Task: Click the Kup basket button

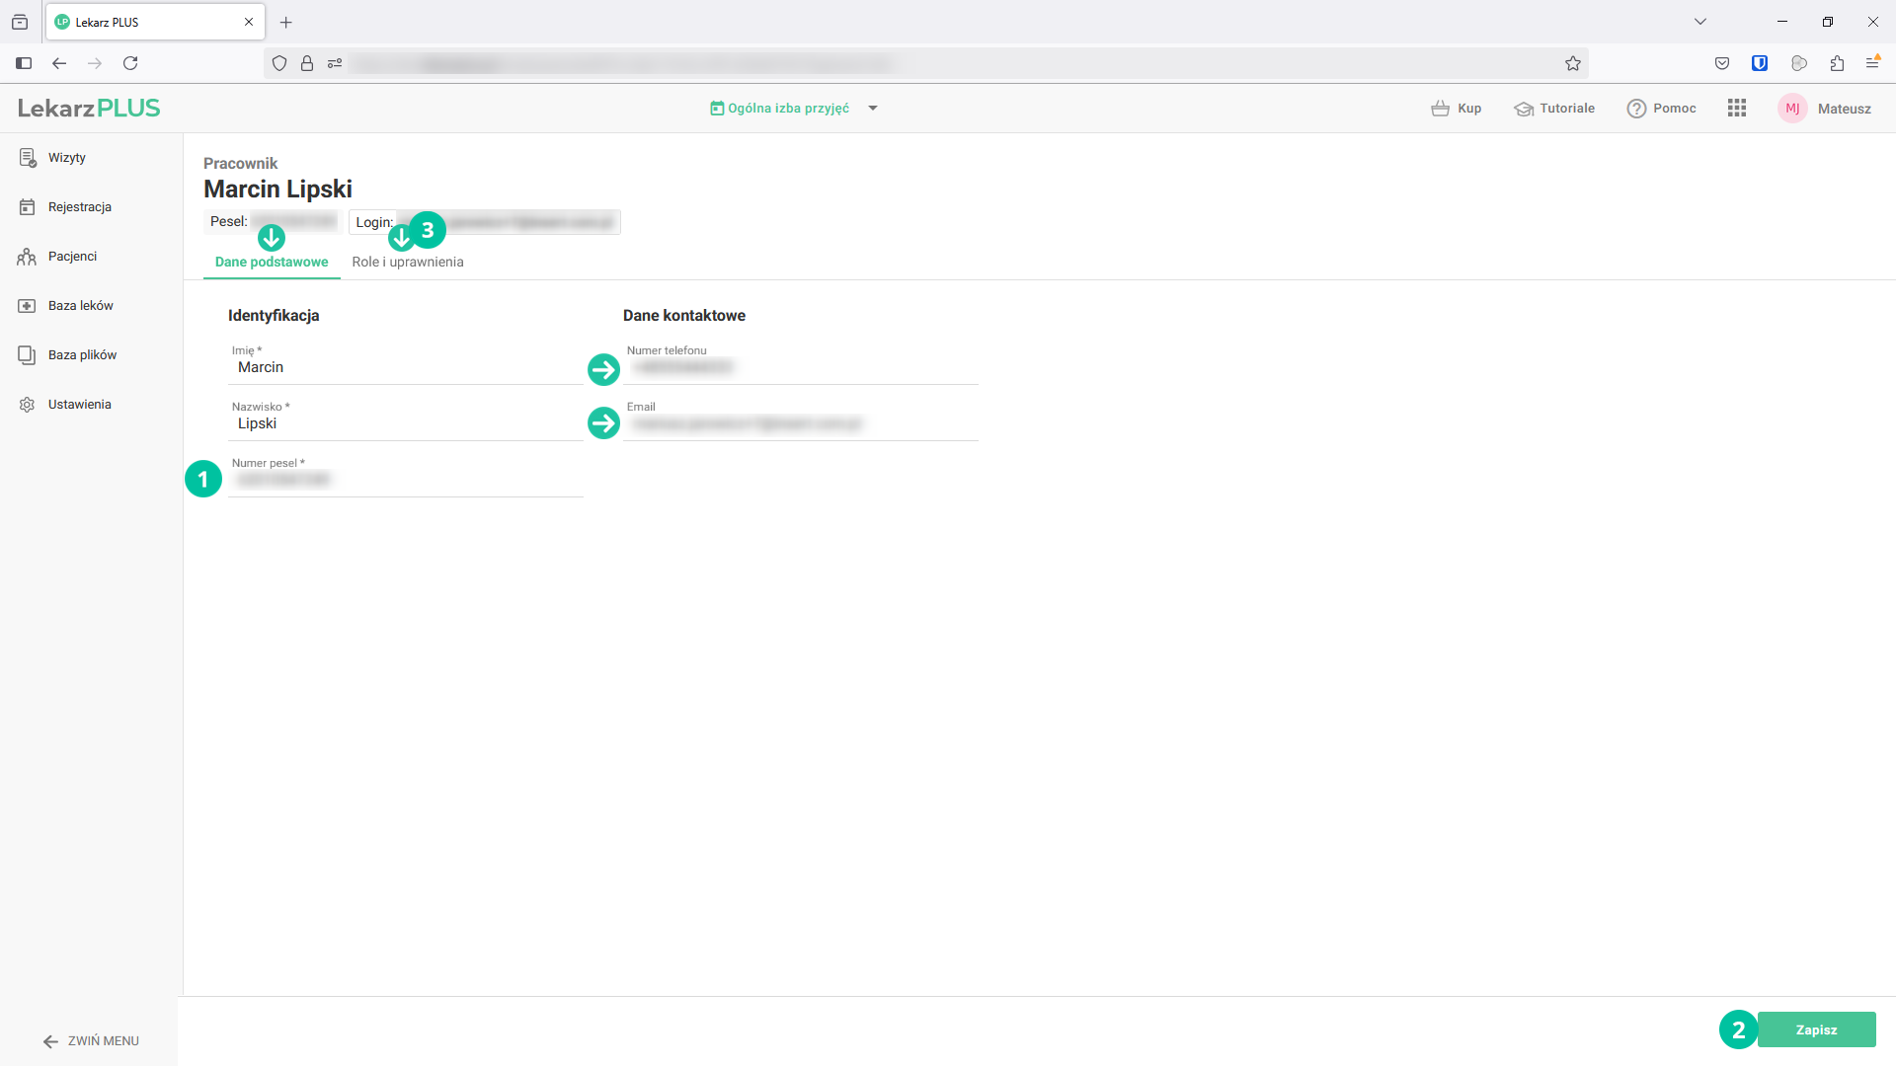Action: pos(1457,109)
